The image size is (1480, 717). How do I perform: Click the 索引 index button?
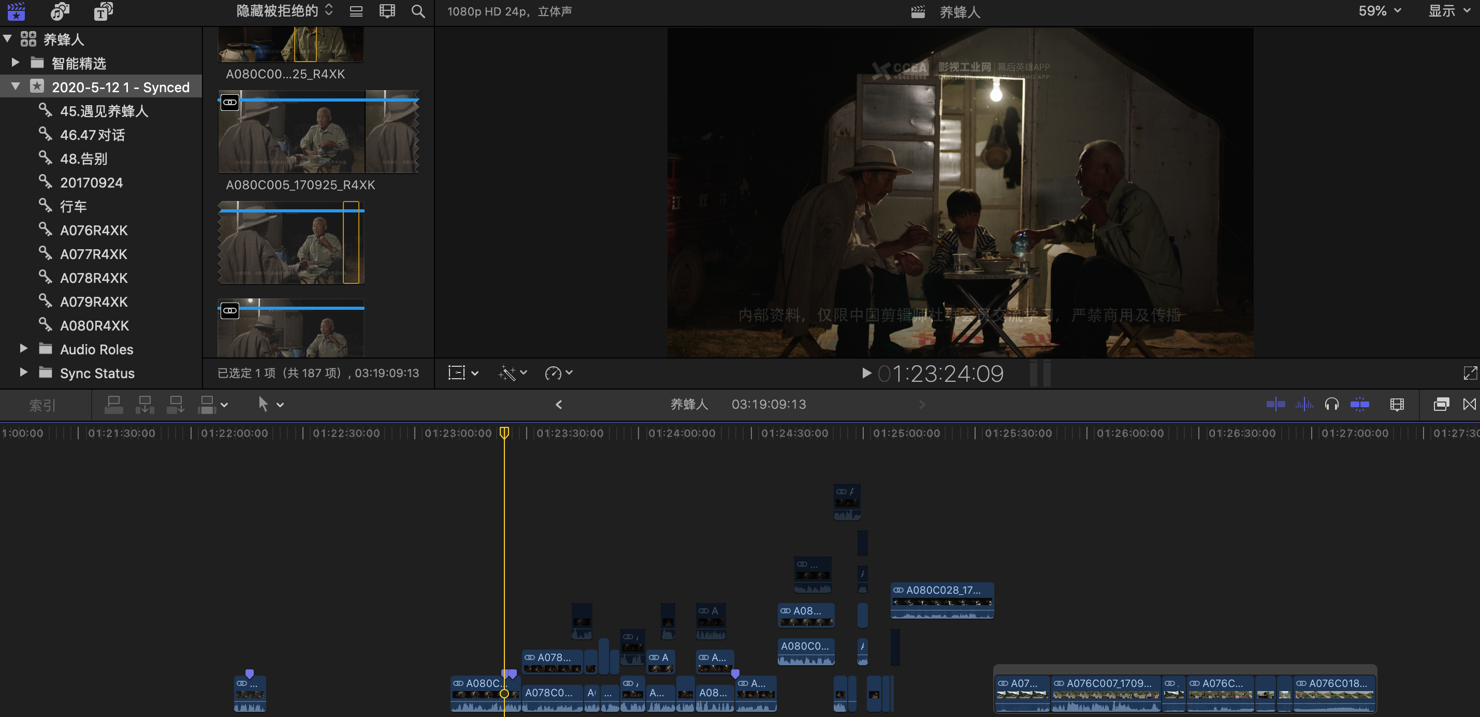(42, 405)
